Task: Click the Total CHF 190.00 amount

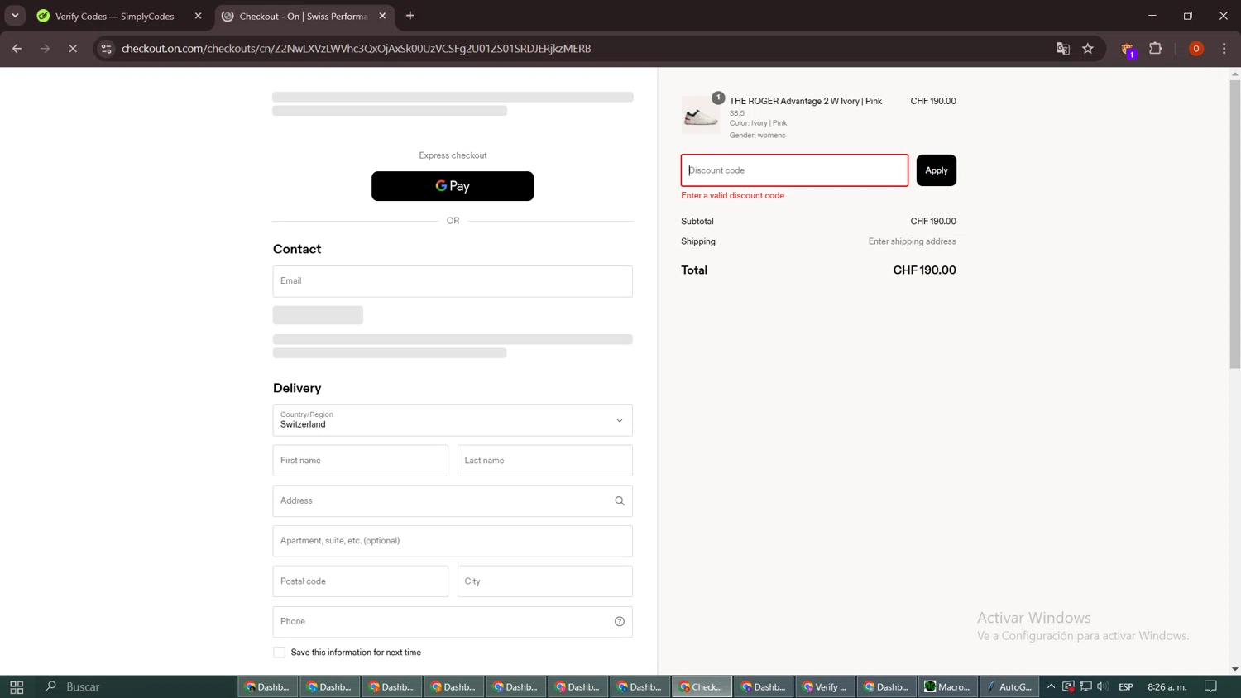Action: point(924,270)
